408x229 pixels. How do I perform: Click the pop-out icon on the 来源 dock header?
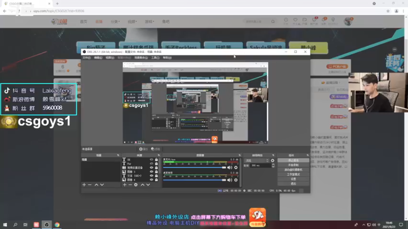159,155
